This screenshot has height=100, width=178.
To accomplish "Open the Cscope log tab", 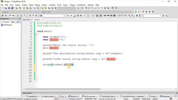I will click(x=153, y=96).
